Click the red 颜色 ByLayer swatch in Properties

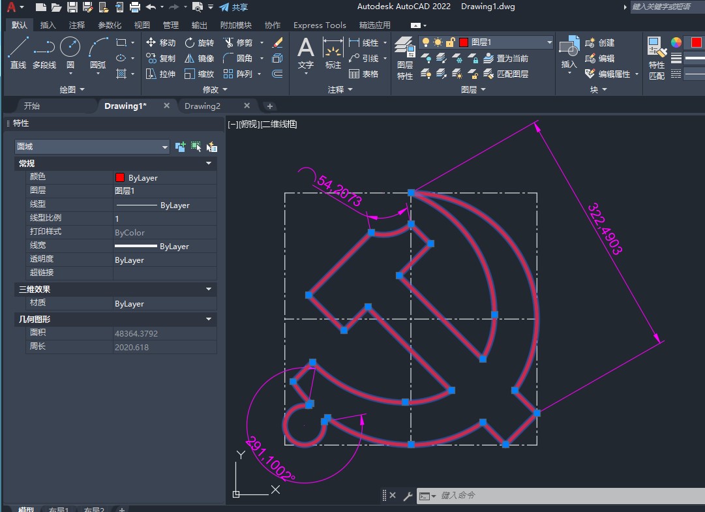119,177
